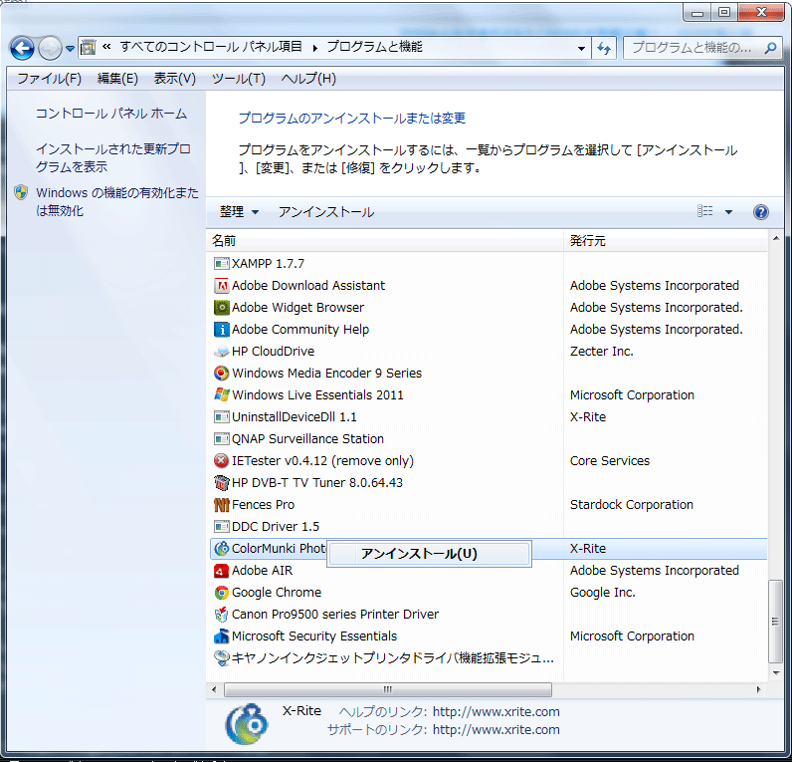The image size is (792, 762).
Task: Click the HP DVB-T TV Tuner icon
Action: tap(221, 483)
